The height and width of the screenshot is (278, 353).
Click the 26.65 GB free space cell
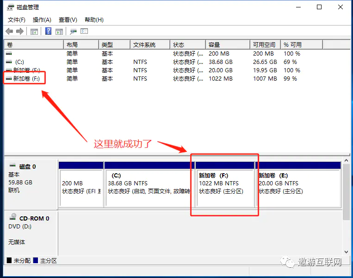click(x=265, y=62)
